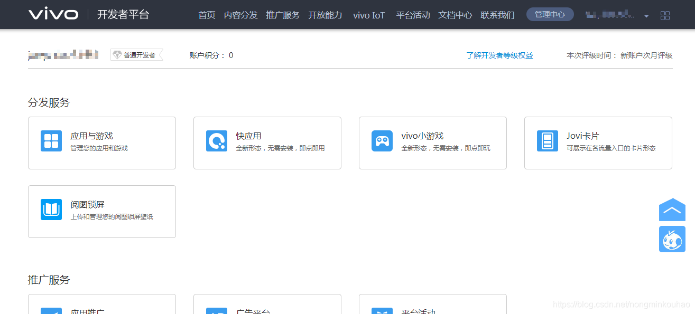Open the 快应用 card title

point(249,136)
